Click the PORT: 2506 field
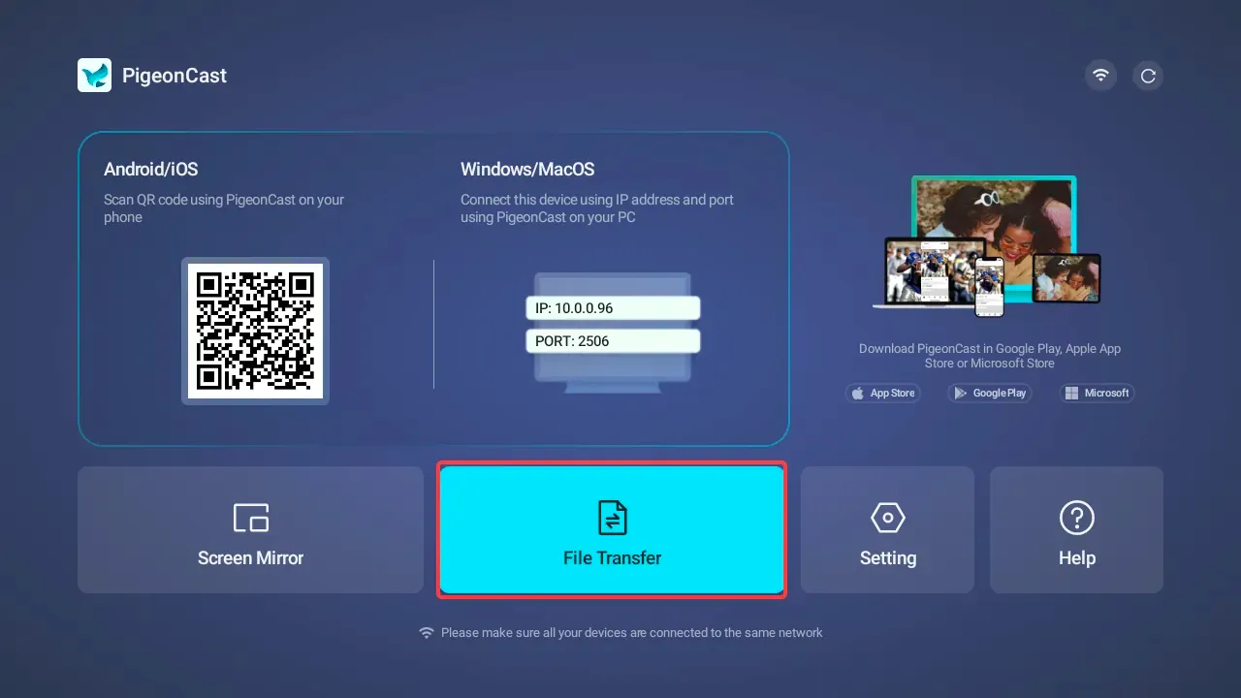1241x698 pixels. click(x=613, y=341)
